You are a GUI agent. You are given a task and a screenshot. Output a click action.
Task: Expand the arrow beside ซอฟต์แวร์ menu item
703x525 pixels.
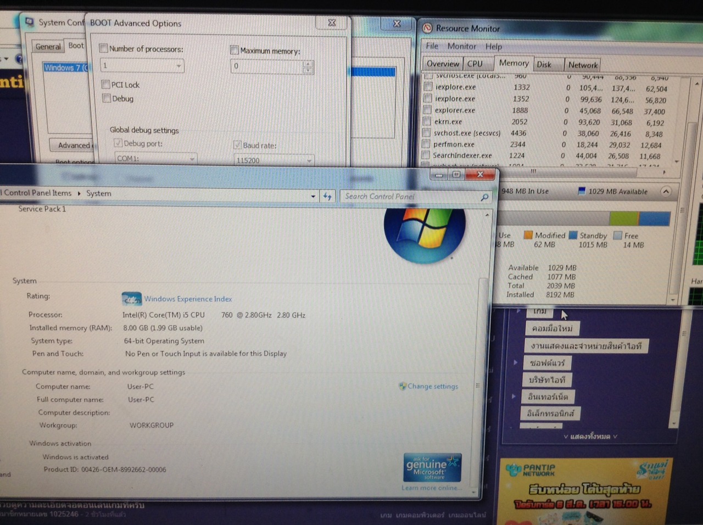click(515, 362)
